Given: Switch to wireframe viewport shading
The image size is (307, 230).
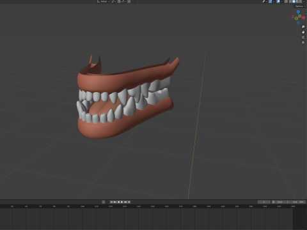Looking at the screenshot, I should pos(290,1).
